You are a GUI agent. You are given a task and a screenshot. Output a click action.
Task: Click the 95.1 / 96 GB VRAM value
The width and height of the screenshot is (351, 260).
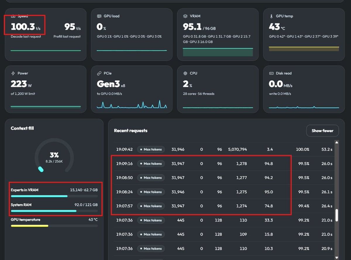199,27
